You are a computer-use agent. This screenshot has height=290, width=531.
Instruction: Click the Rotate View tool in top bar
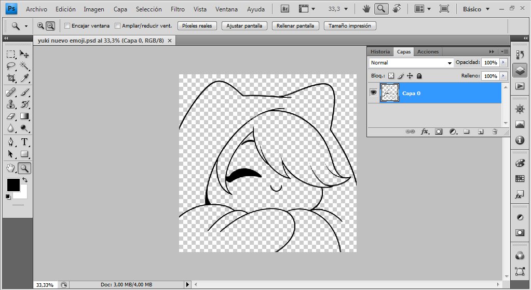[x=397, y=9]
